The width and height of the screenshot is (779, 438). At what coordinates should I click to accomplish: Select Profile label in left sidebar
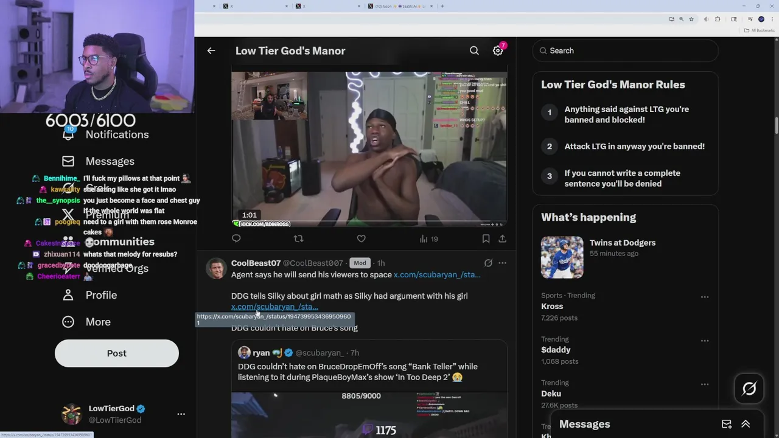coord(101,295)
